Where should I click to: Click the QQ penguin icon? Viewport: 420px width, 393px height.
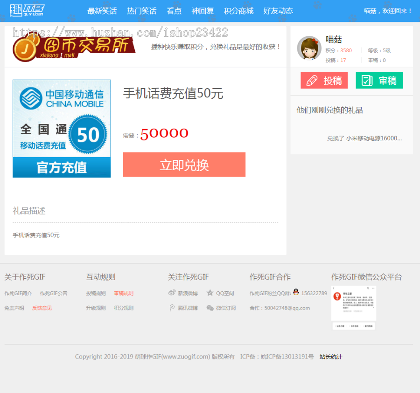(296, 292)
